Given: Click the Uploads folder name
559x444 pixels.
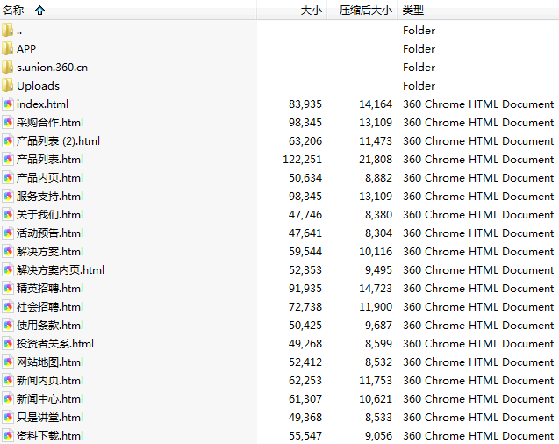Looking at the screenshot, I should tap(38, 86).
